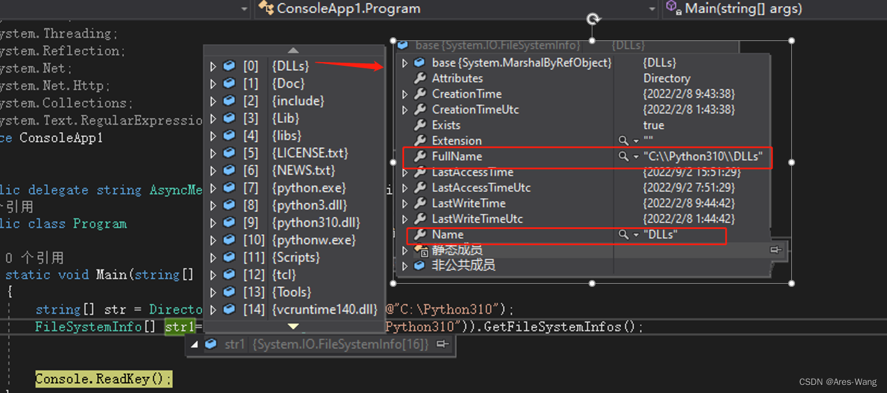This screenshot has width=887, height=393.
Task: Click the pin icon on 静态成员 row
Action: click(x=775, y=250)
